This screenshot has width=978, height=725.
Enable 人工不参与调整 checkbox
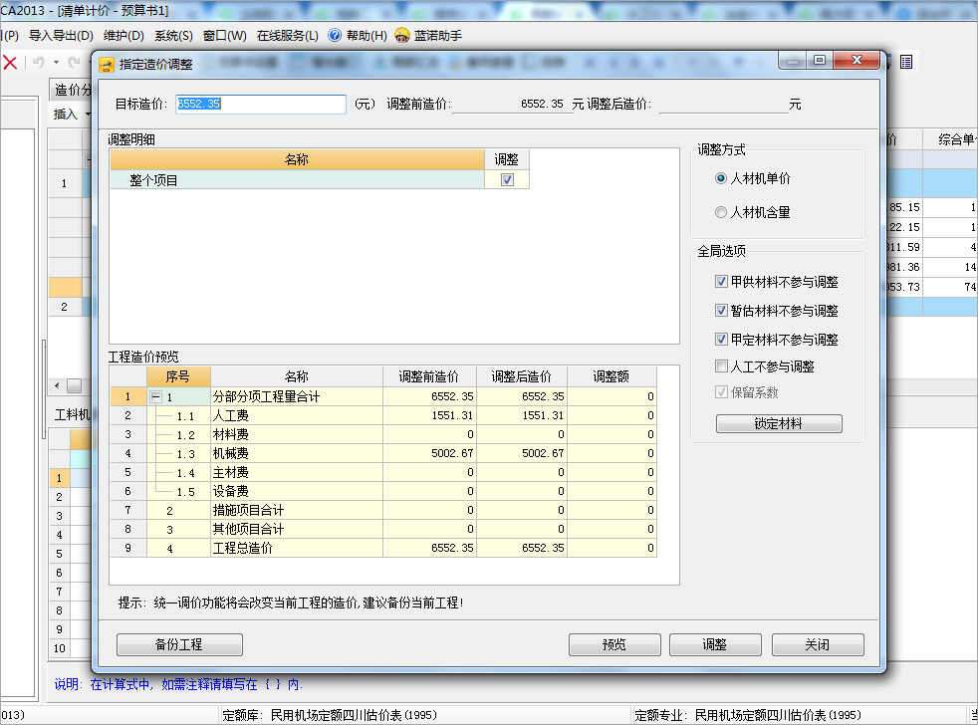pyautogui.click(x=722, y=366)
